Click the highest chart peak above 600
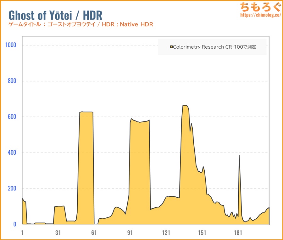Screen dimensions: 283x240 click(x=185, y=106)
